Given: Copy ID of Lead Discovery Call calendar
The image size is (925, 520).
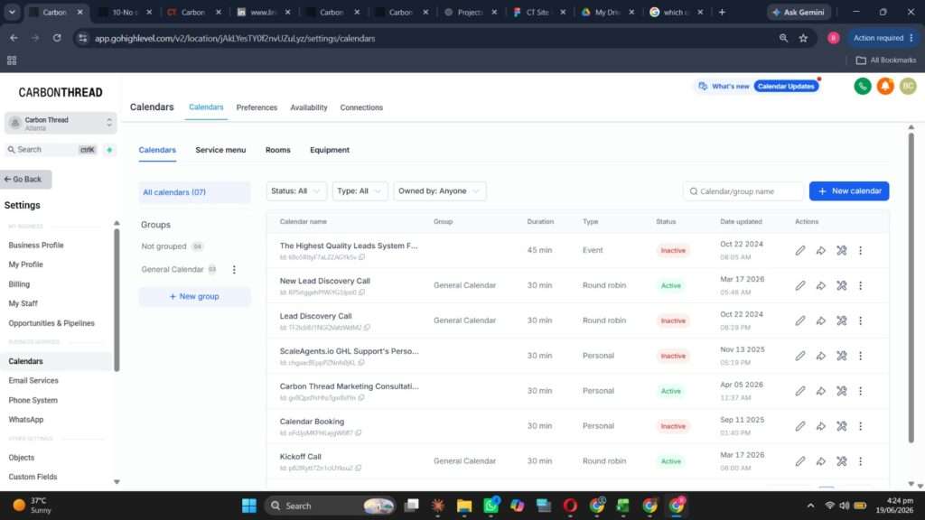Looking at the screenshot, I should point(367,327).
